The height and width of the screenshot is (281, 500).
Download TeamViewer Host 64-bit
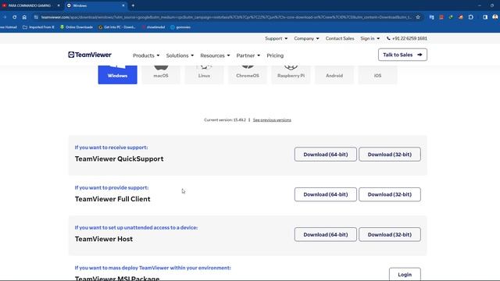click(326, 234)
